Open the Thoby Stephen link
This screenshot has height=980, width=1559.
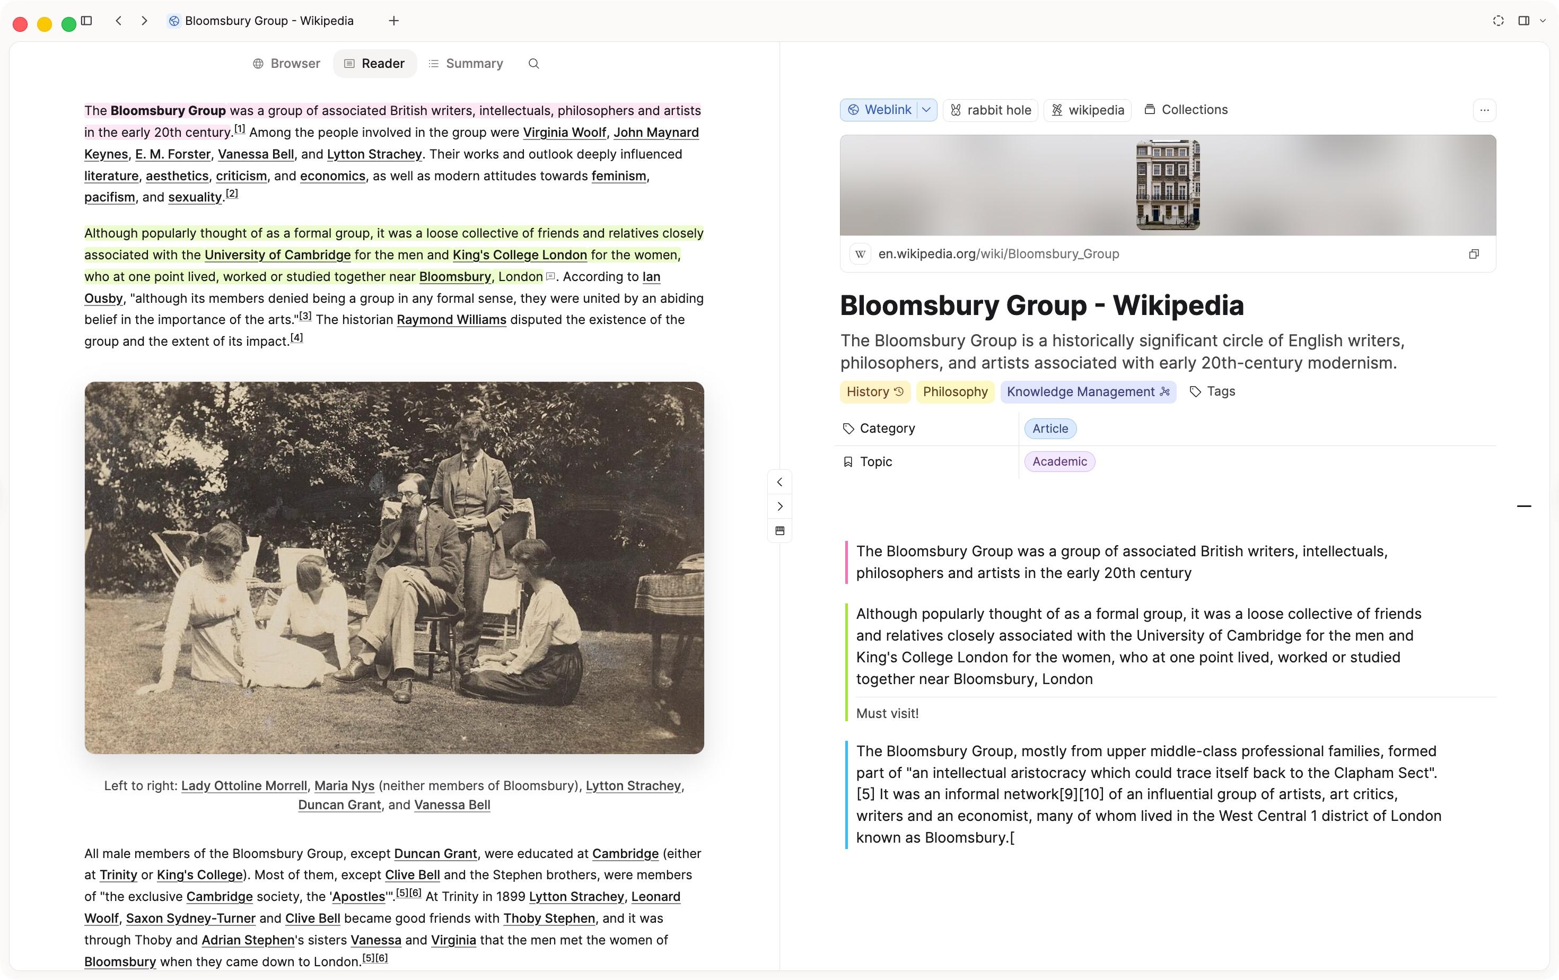point(549,918)
